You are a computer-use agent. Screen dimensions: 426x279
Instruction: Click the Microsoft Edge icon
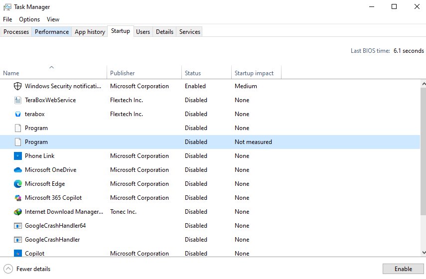[18, 184]
